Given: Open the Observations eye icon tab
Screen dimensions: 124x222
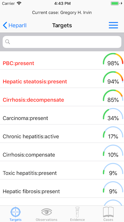Looking at the screenshot, I should tap(47, 212).
